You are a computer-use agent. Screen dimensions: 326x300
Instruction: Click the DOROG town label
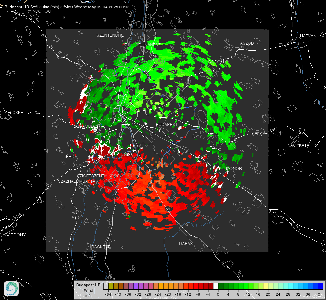[x=43, y=11]
